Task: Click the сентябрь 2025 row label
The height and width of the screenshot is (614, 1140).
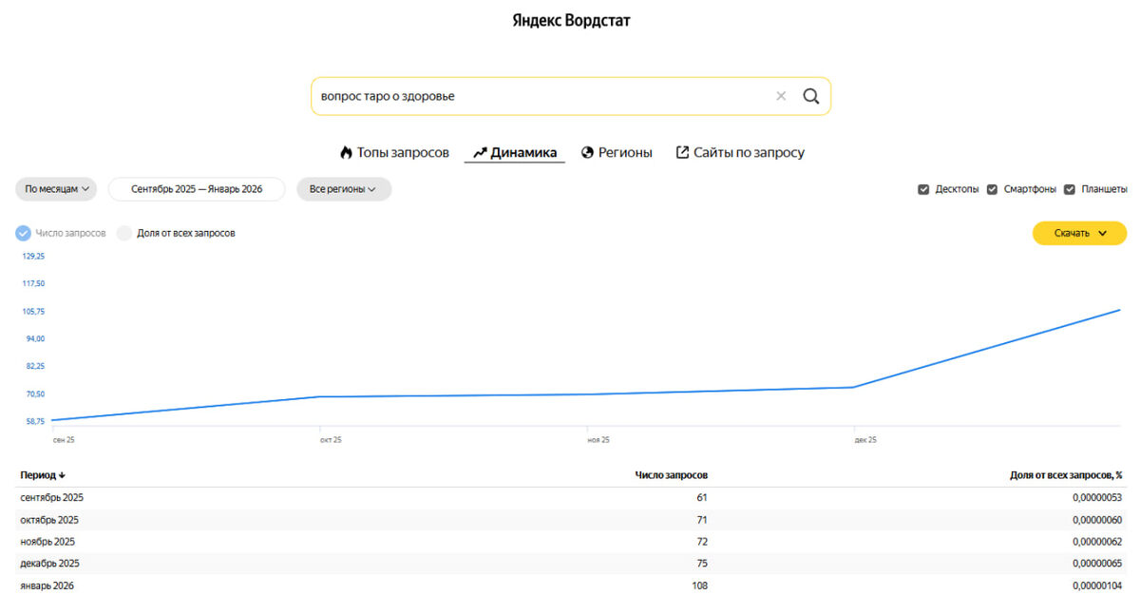Action: 52,497
